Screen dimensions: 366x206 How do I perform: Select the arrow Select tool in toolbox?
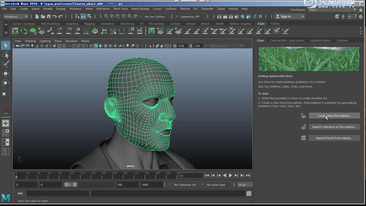pyautogui.click(x=6, y=45)
